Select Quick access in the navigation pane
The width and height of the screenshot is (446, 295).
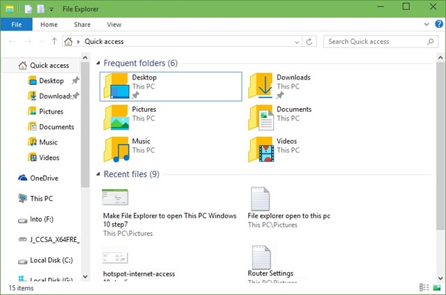pos(41,66)
